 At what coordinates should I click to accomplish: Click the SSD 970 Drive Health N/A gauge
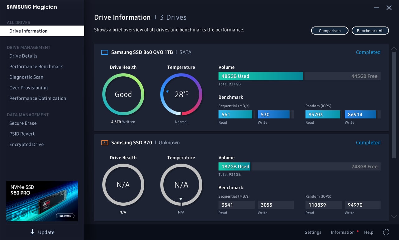[123, 185]
